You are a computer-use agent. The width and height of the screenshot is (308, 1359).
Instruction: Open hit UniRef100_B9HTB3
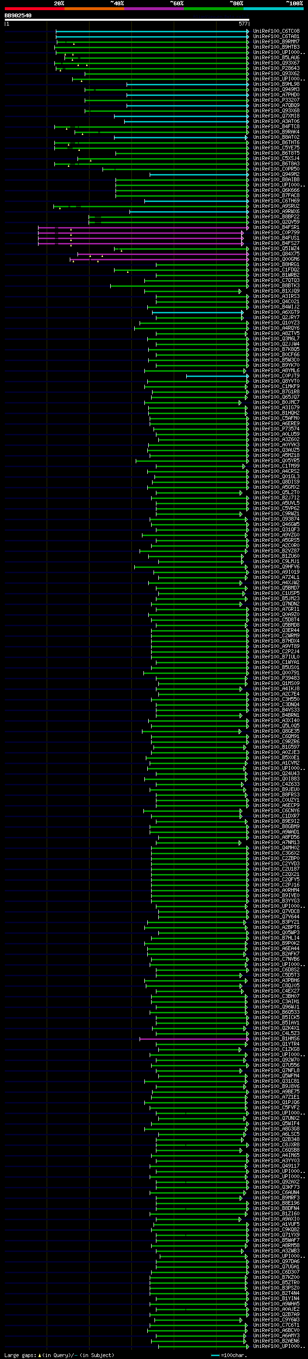click(276, 47)
